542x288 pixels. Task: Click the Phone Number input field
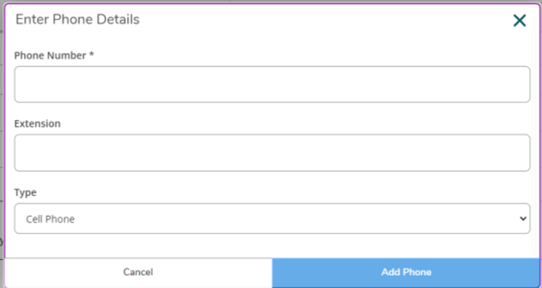[x=272, y=84]
